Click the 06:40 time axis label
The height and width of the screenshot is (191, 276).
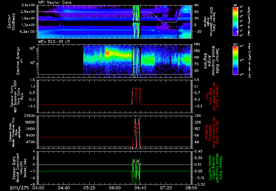tap(140, 188)
